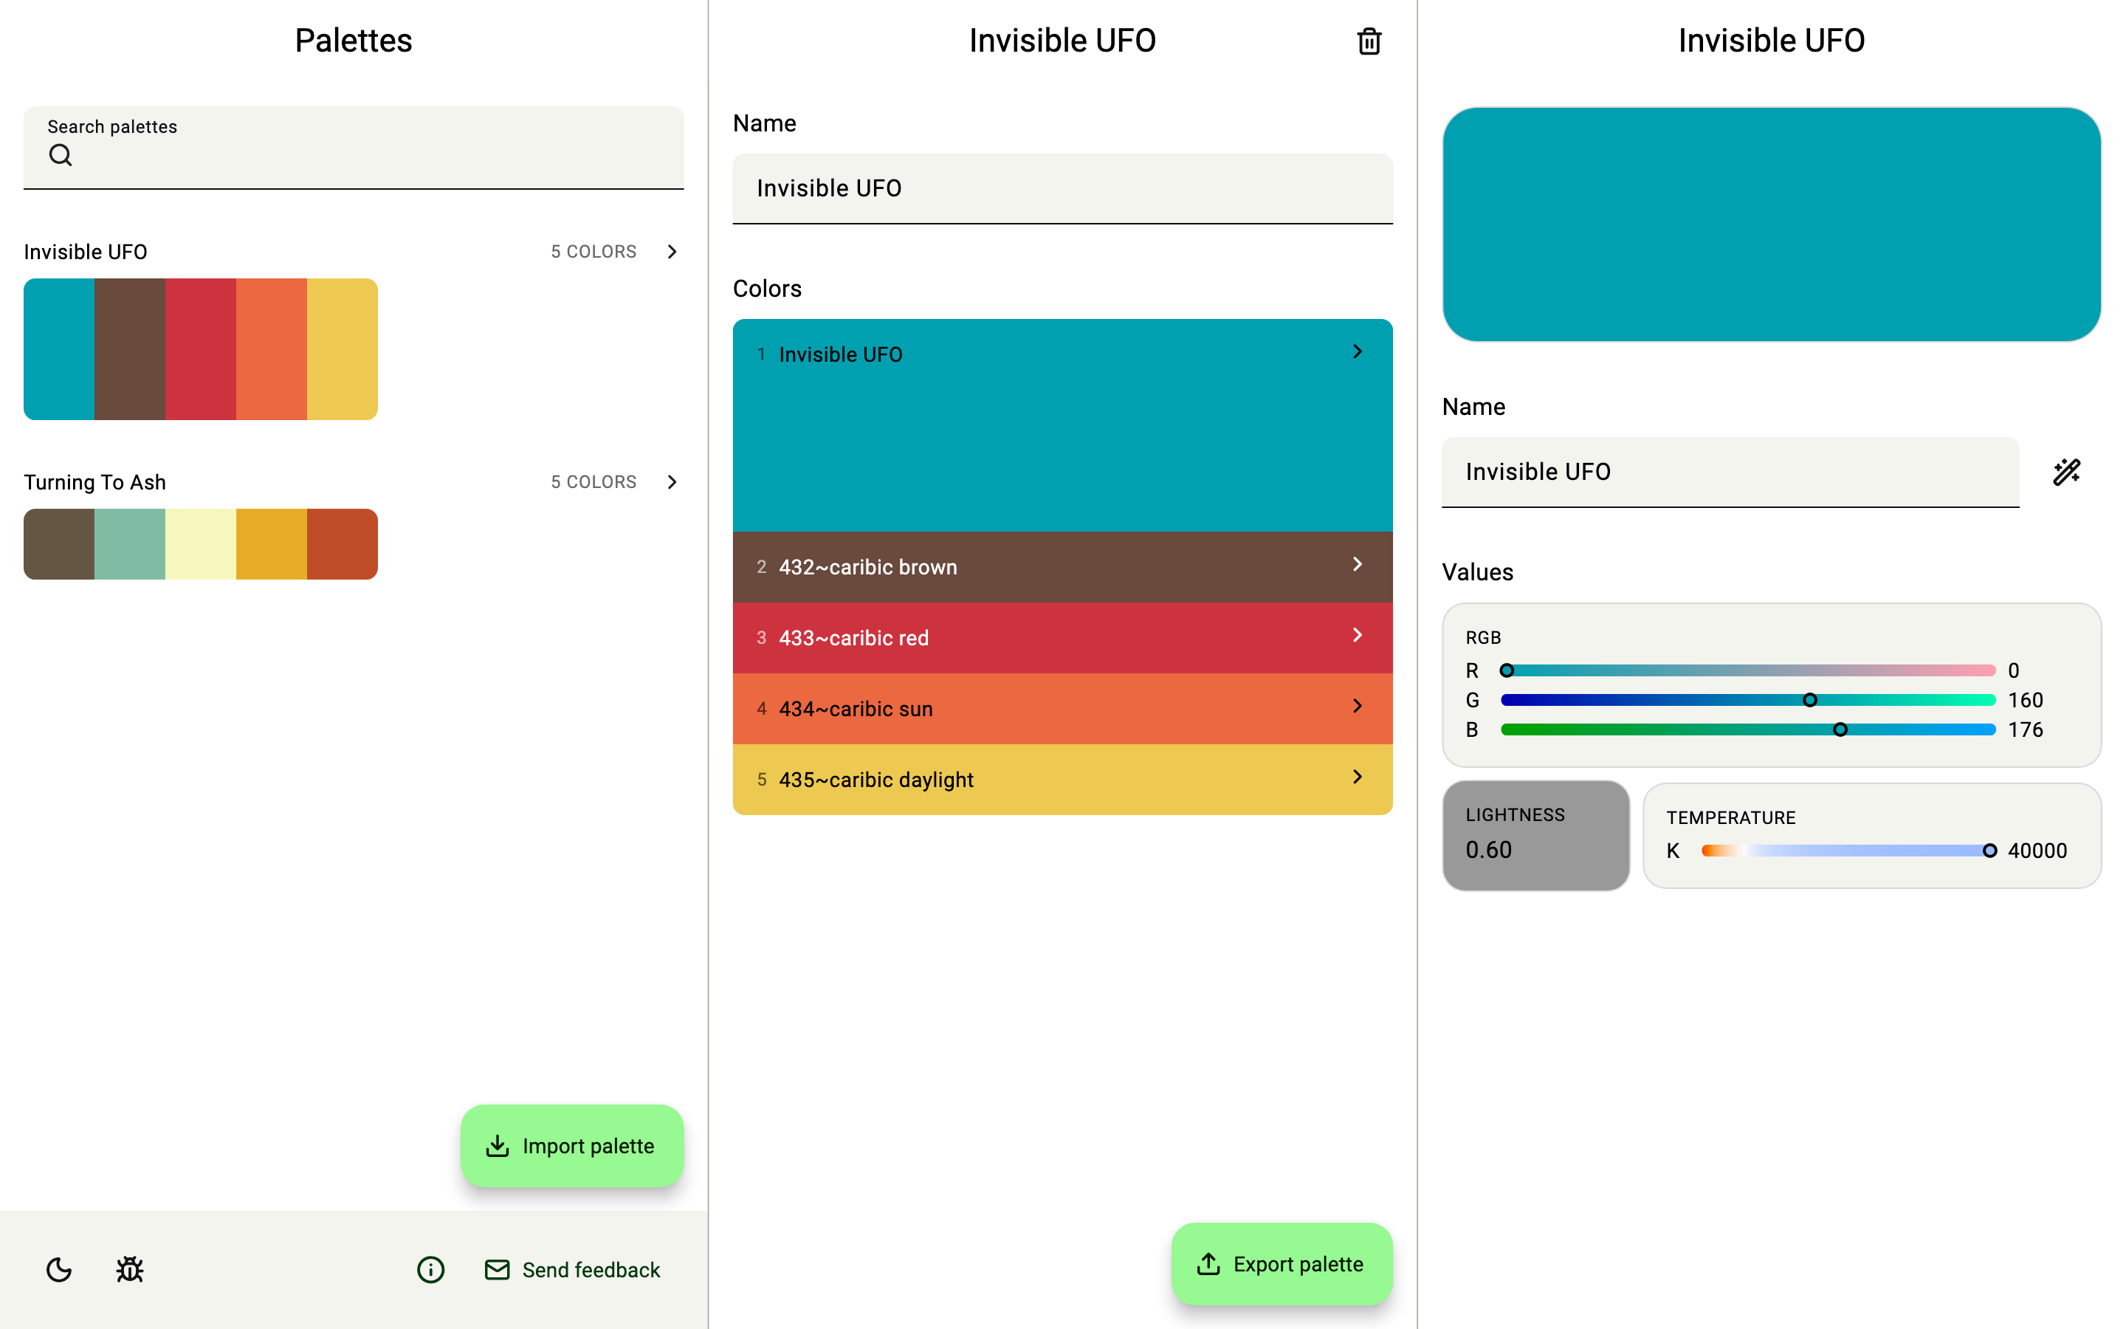
Task: Click the search magnifier icon
Action: click(61, 156)
